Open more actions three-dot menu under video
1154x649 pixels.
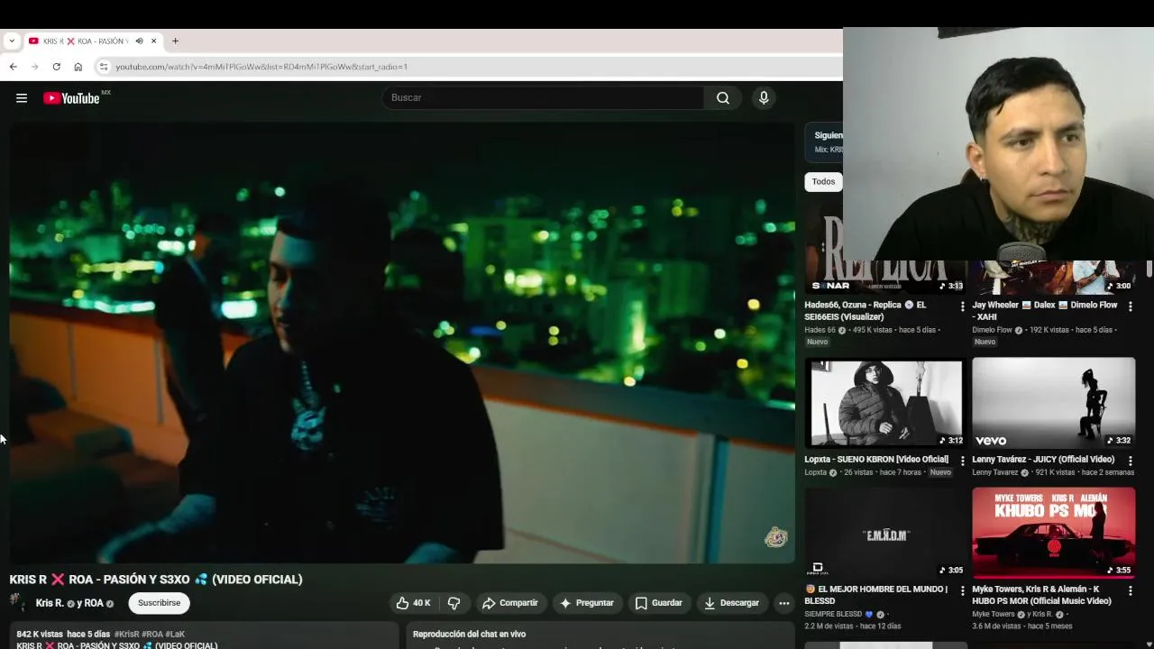tap(784, 603)
